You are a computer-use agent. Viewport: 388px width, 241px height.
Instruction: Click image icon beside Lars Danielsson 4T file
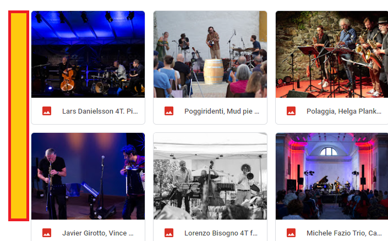click(x=47, y=111)
